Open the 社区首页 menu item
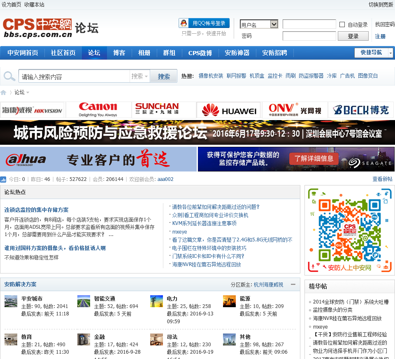The width and height of the screenshot is (395, 359). 63,53
